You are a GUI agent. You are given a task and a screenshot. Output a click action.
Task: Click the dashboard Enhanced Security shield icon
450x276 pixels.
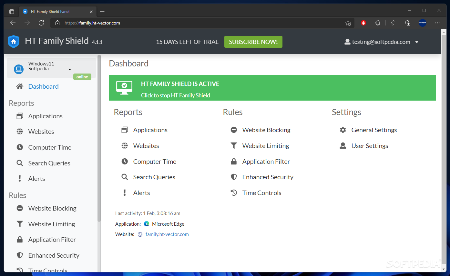(x=234, y=177)
